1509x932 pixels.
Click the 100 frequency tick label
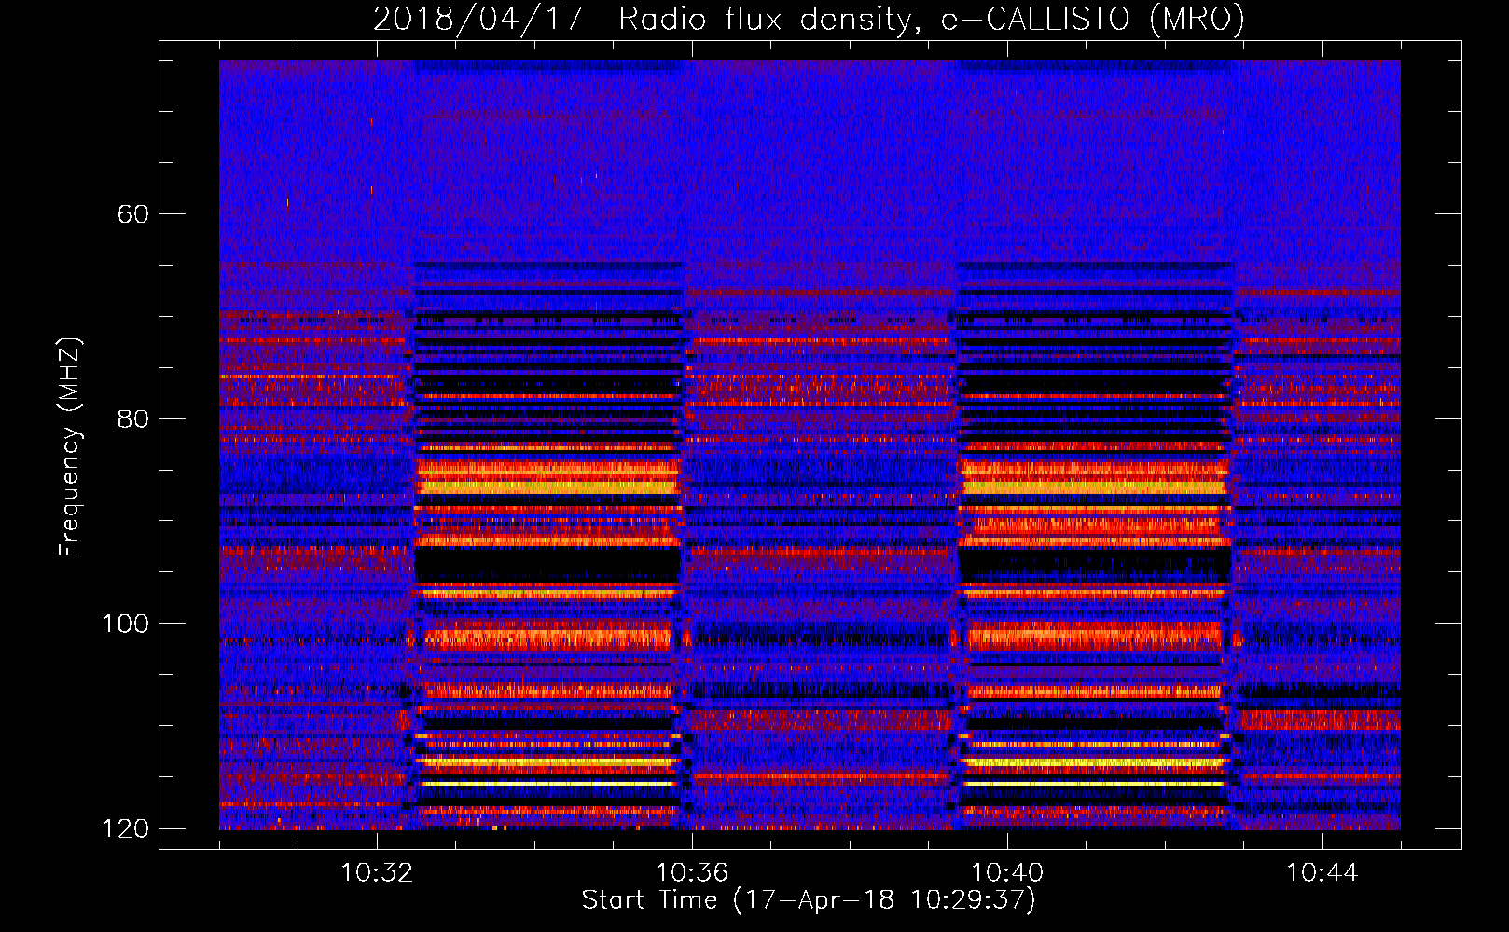pos(125,624)
